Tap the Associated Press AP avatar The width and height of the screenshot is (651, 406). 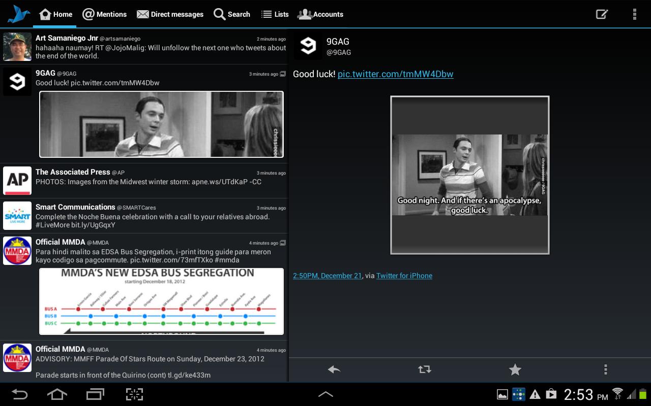pyautogui.click(x=17, y=181)
